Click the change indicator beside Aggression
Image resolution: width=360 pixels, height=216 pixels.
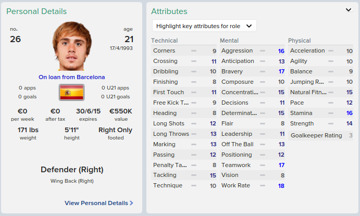pos(263,50)
